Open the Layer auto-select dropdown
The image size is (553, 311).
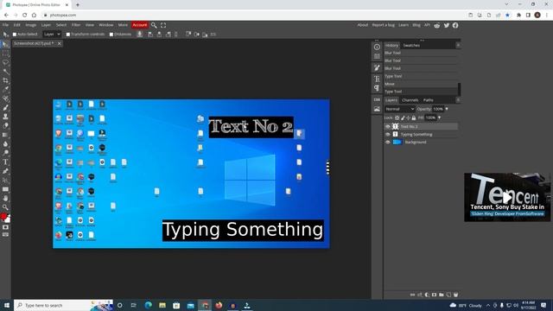[x=52, y=35]
